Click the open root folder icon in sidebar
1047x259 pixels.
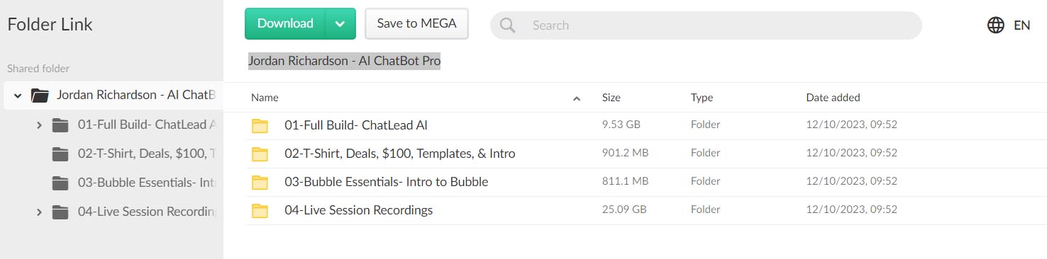[40, 96]
